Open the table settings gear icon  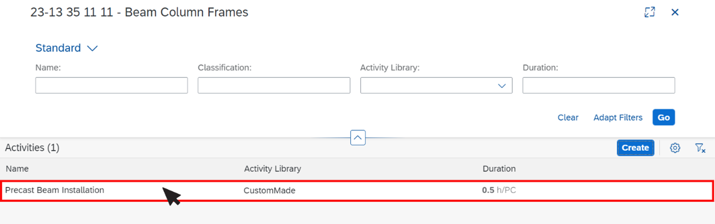pyautogui.click(x=675, y=148)
